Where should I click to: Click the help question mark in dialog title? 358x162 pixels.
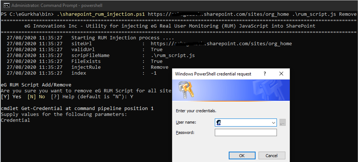pyautogui.click(x=265, y=74)
